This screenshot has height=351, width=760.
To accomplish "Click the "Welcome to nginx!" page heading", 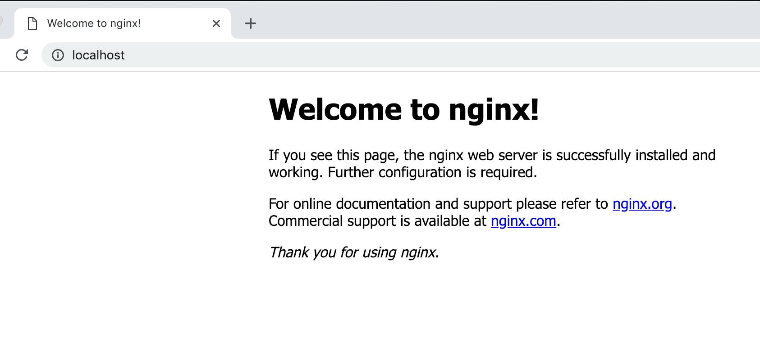I will point(403,109).
